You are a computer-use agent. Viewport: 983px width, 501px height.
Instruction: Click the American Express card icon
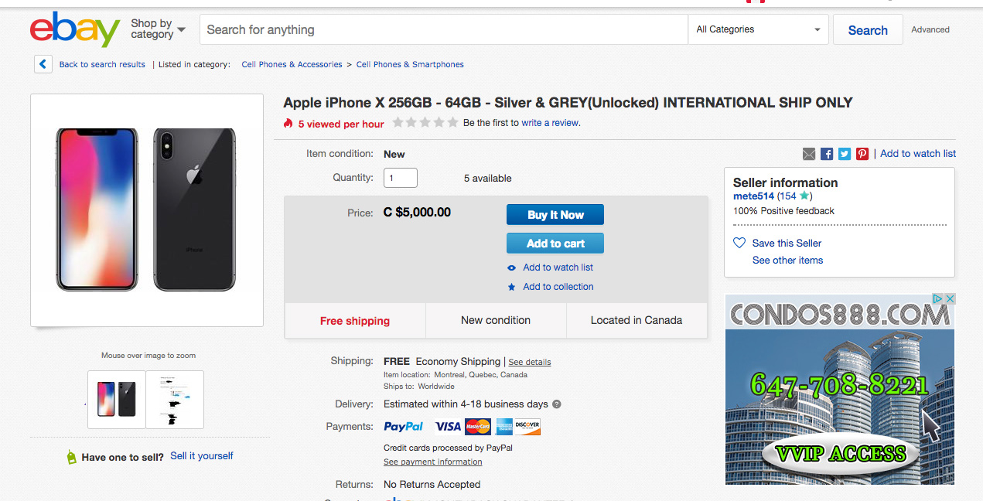point(503,426)
